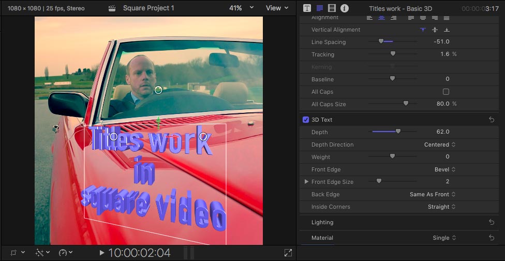Click the viewer timecode 10:00:02:04
505x261 pixels.
[x=140, y=253]
